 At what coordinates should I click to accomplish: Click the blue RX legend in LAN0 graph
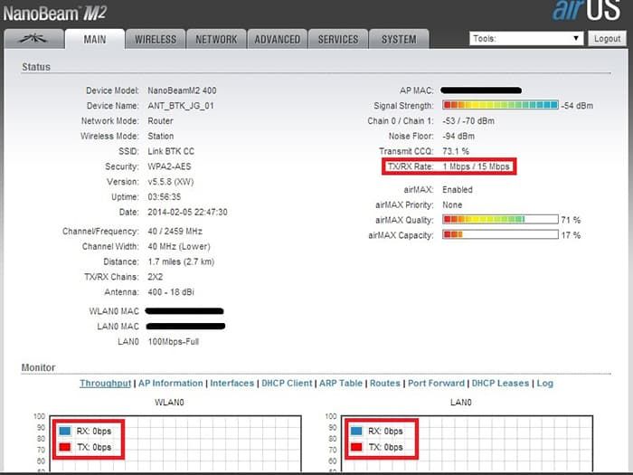pos(356,431)
